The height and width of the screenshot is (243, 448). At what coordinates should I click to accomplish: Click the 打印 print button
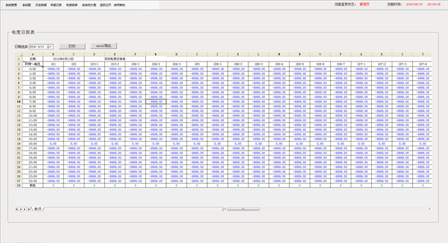tap(72, 46)
